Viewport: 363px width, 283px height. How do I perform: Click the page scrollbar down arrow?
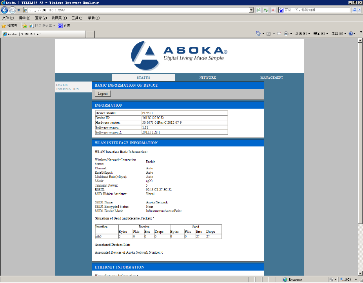[360, 273]
